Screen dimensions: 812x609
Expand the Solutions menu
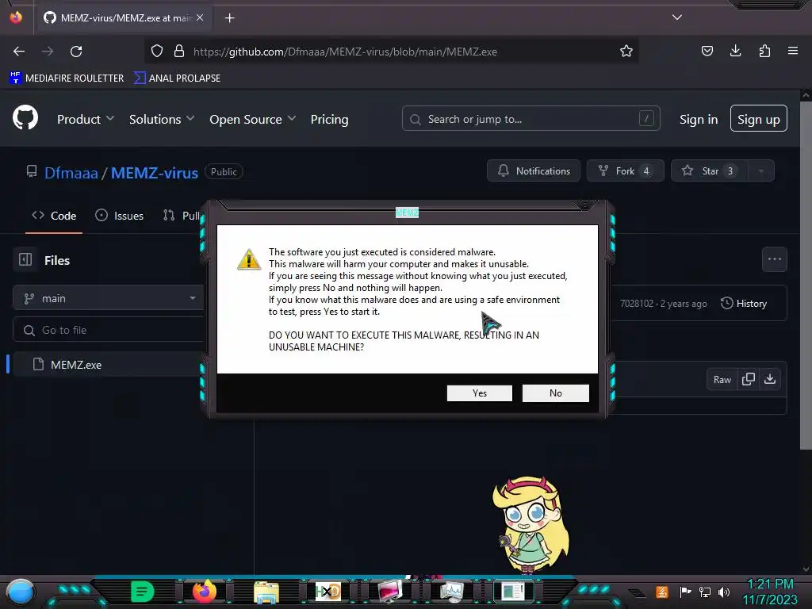click(162, 119)
